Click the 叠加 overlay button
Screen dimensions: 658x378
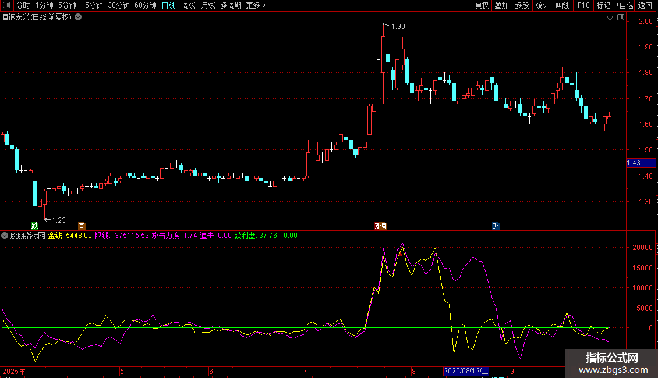(501, 5)
